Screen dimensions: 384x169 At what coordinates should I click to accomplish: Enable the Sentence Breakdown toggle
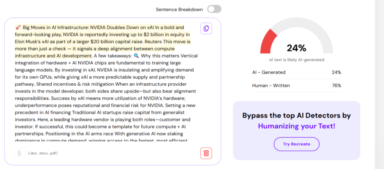click(x=214, y=9)
